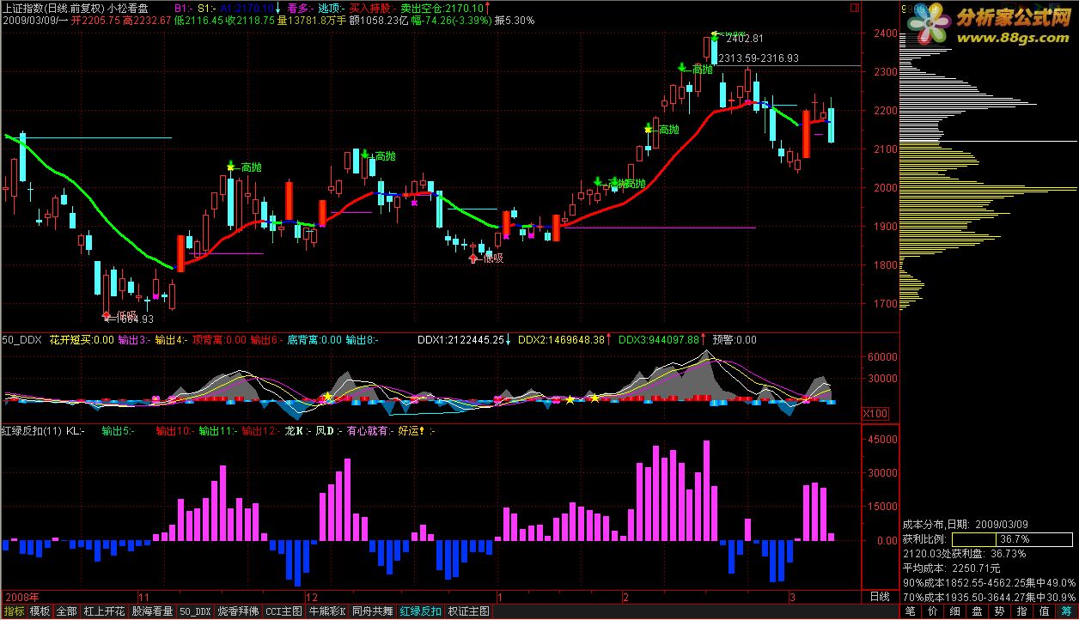
Task: Select the highlighted 红绿反扣 tab
Action: point(421,612)
